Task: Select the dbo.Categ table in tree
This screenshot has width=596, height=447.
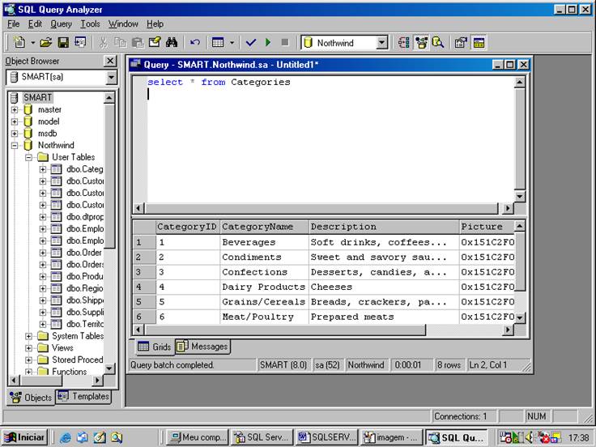Action: pyautogui.click(x=84, y=169)
